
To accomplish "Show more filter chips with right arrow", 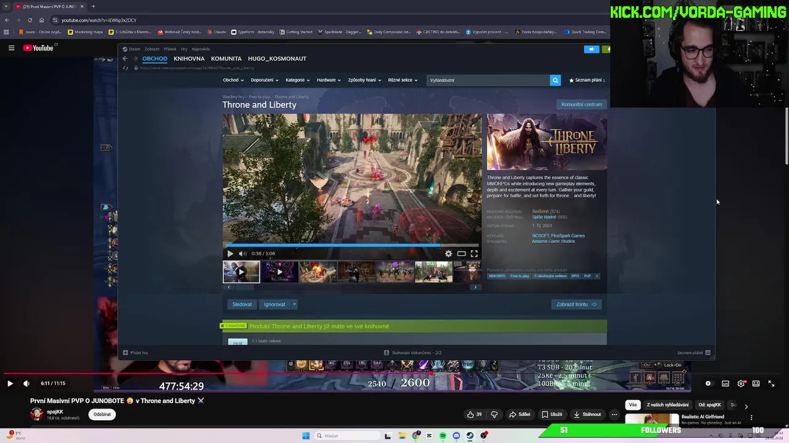I will click(746, 406).
